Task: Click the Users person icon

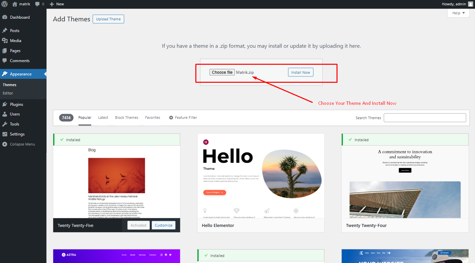Action: (x=5, y=114)
